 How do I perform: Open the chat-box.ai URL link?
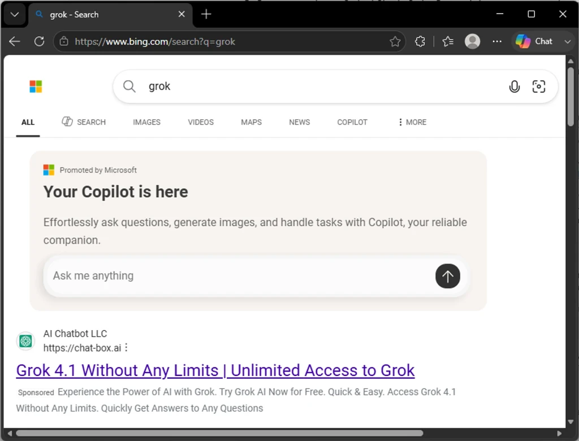[x=82, y=348]
